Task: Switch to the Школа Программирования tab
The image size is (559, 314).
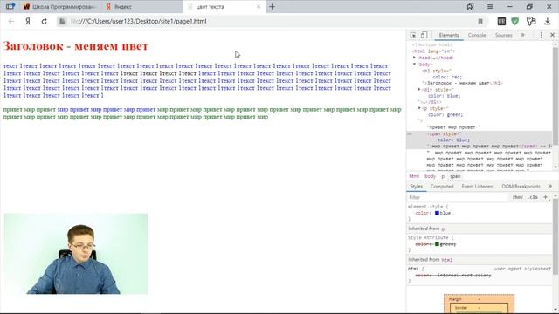Action: 60,7
